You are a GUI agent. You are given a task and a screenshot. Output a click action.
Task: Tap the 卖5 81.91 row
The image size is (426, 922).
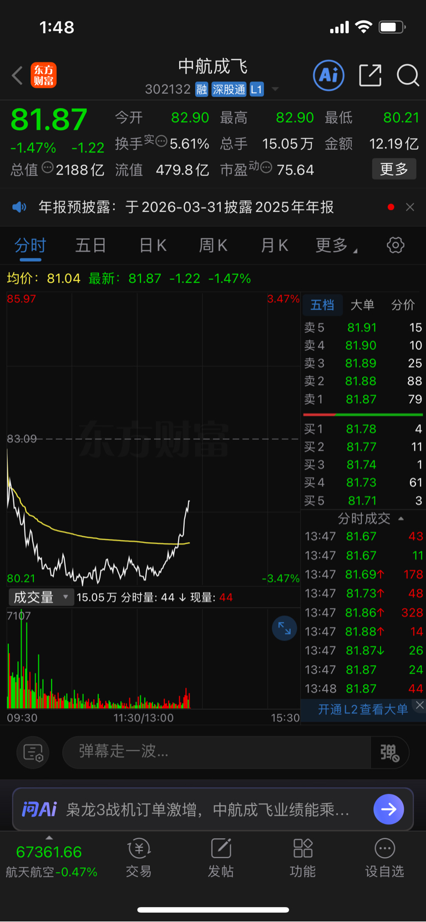pyautogui.click(x=363, y=328)
